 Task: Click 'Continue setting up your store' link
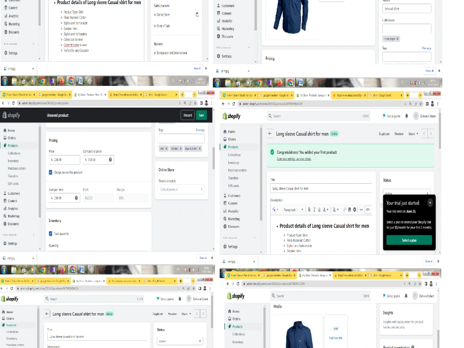click(x=294, y=159)
